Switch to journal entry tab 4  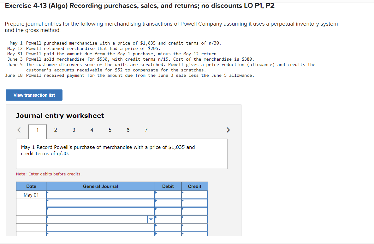tap(92, 130)
